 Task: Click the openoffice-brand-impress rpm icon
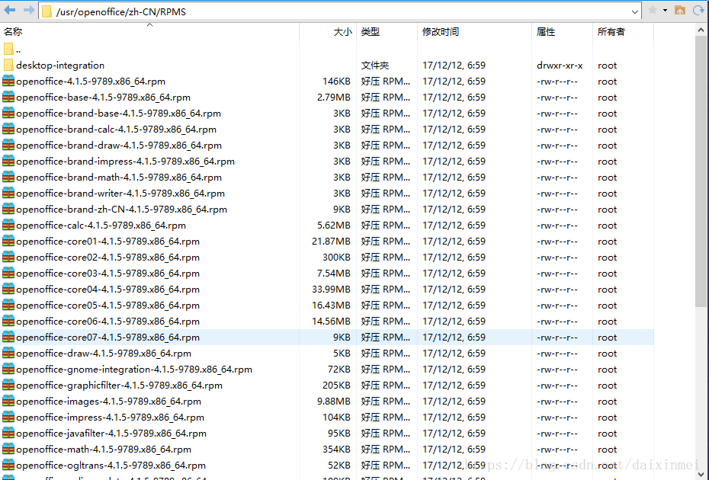point(8,161)
